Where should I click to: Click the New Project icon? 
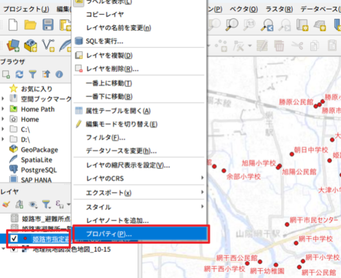tap(13, 24)
